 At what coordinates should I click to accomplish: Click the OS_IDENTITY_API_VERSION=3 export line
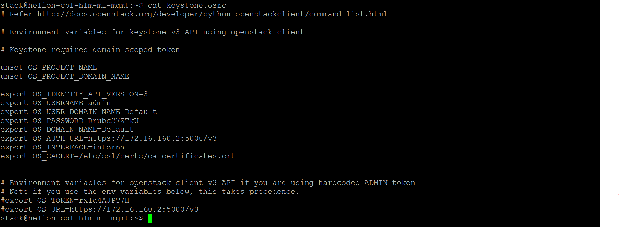(x=74, y=94)
